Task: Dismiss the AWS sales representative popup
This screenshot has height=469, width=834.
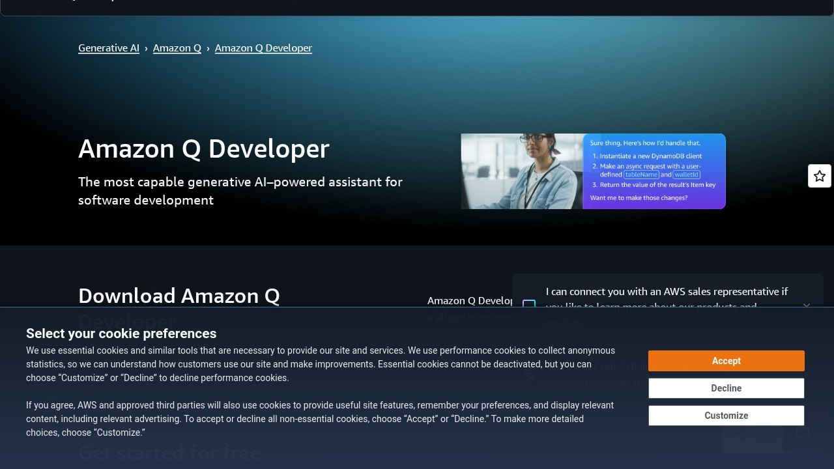Action: (x=807, y=306)
